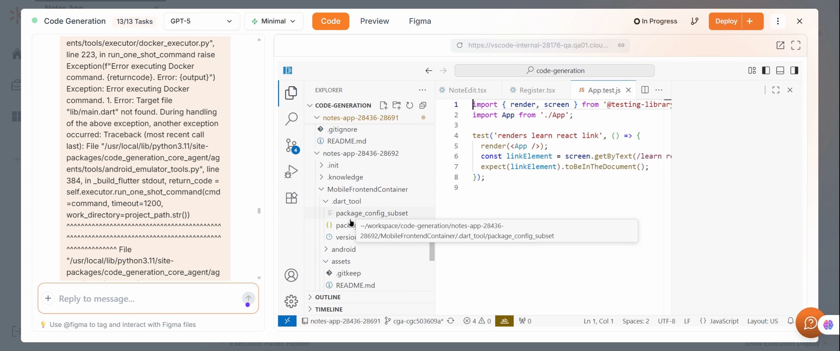Toggle the blue sidebar icon left of the arrows
The width and height of the screenshot is (840, 351).
287,71
